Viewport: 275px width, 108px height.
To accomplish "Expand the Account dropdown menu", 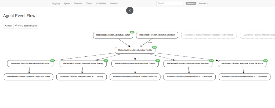I will [203, 3].
